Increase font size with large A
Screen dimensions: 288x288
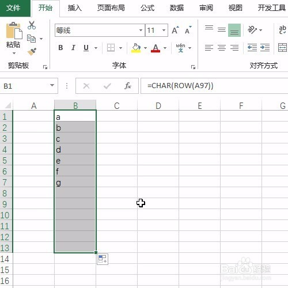coord(175,31)
